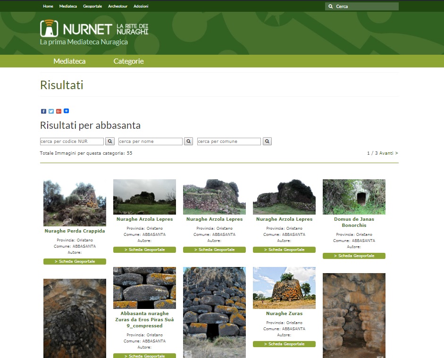The height and width of the screenshot is (358, 444).
Task: Open Scheda Geoportale under Abbasanta nuraghe Zuras compressed
Action: tap(144, 356)
